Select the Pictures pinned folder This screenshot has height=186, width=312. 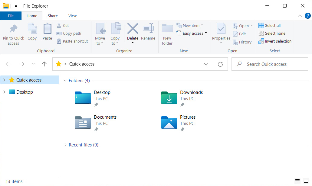[179, 123]
